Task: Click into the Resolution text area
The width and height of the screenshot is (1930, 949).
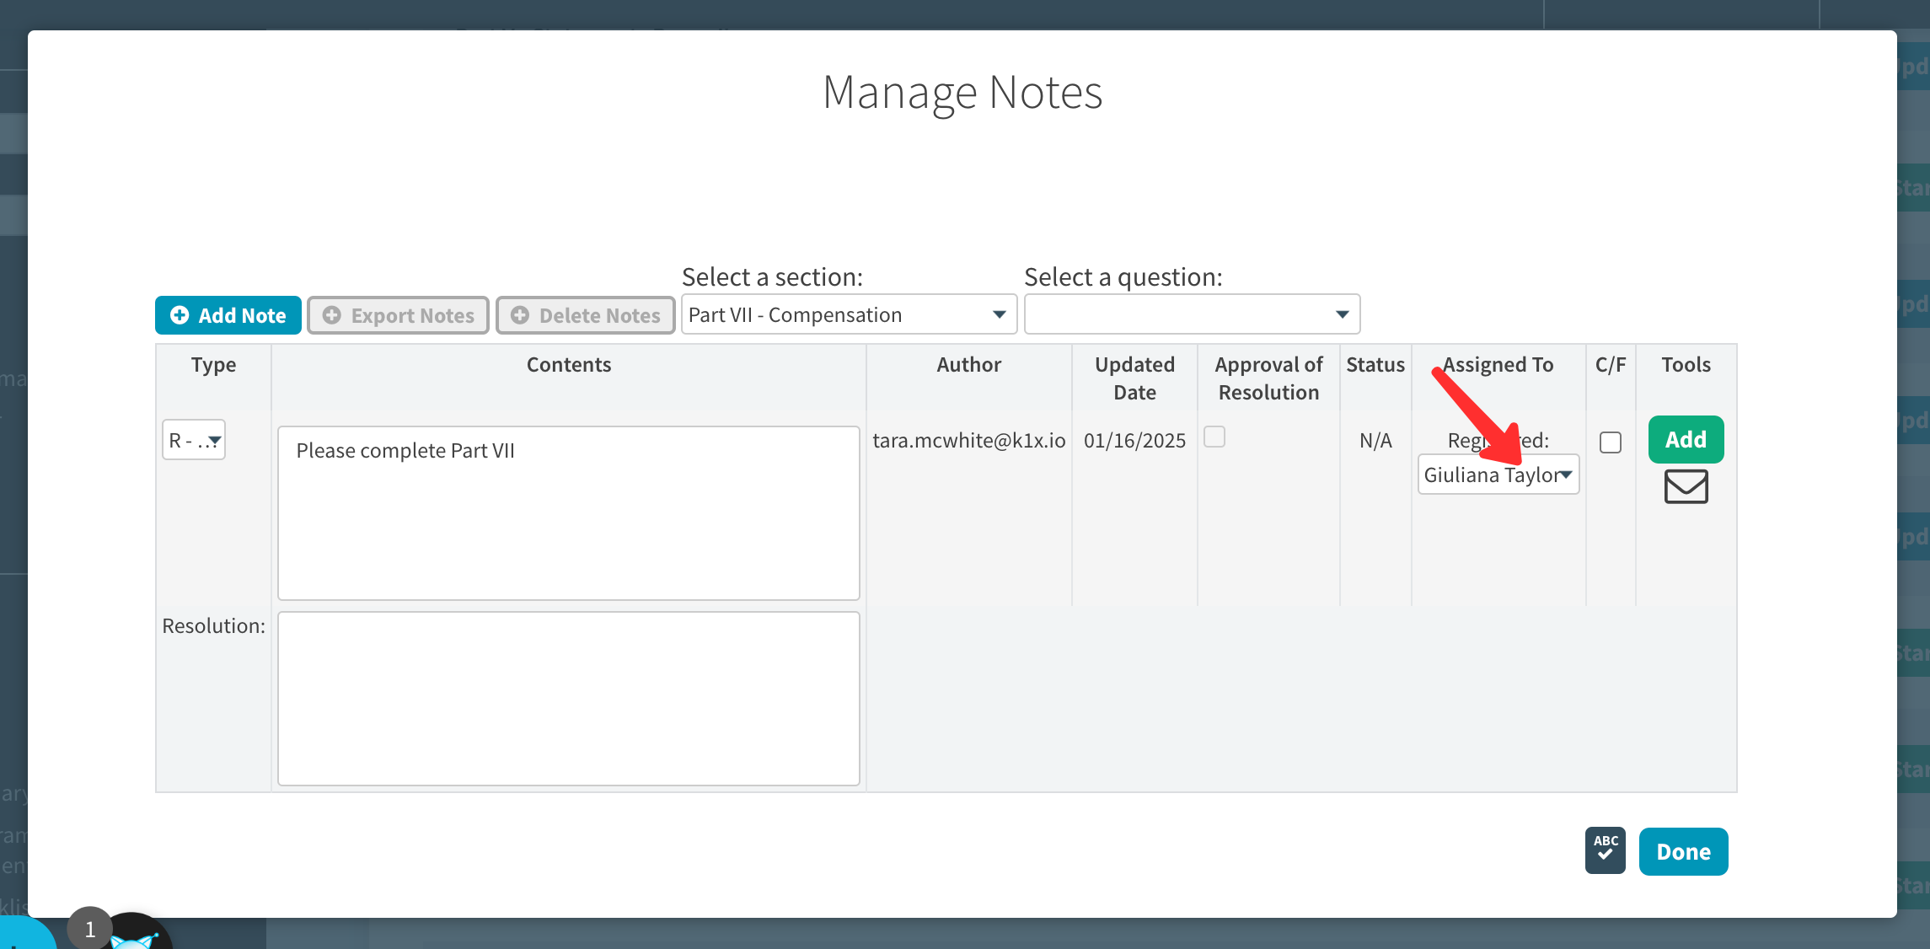Action: coord(568,698)
